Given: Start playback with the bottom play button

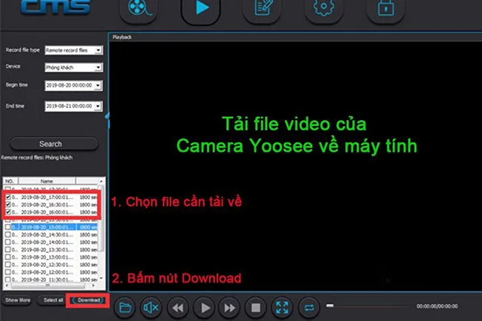Looking at the screenshot, I should 205,307.
